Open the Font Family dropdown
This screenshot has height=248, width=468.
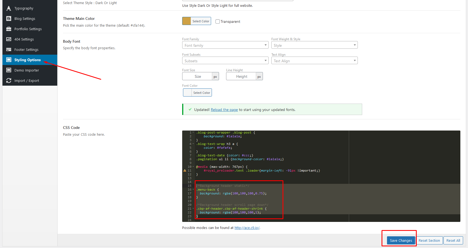pos(225,45)
